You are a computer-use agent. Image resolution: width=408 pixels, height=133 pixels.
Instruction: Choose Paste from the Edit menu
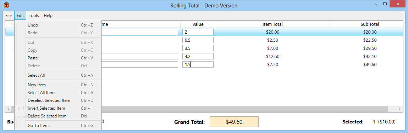click(x=58, y=58)
